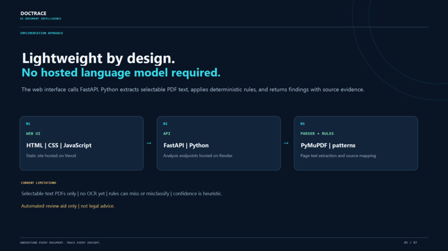Click the 'AI DOCUMENT INTELLIGENCE' tagline

41,18
